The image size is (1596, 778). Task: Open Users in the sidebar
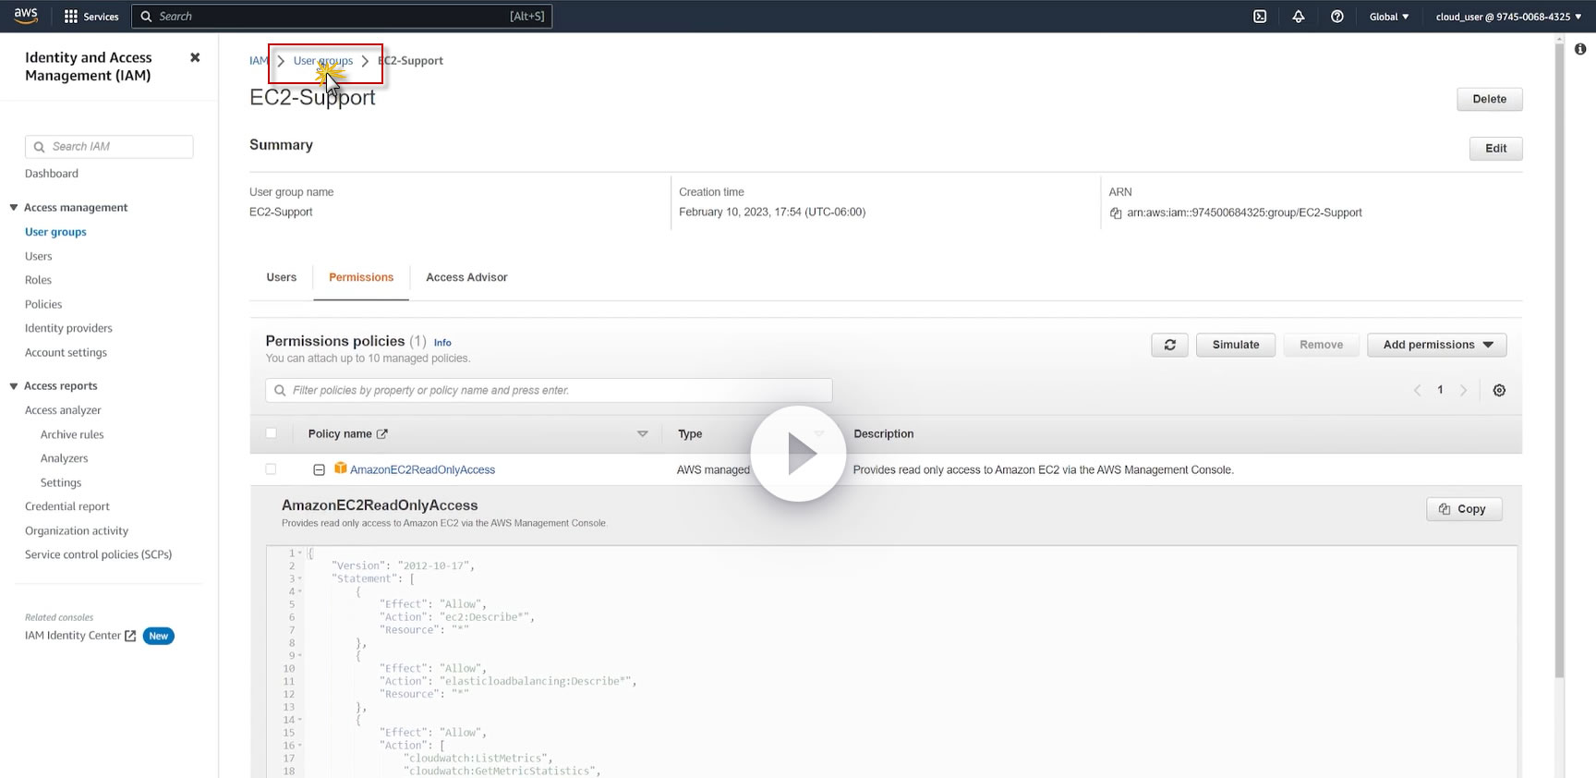click(x=39, y=256)
